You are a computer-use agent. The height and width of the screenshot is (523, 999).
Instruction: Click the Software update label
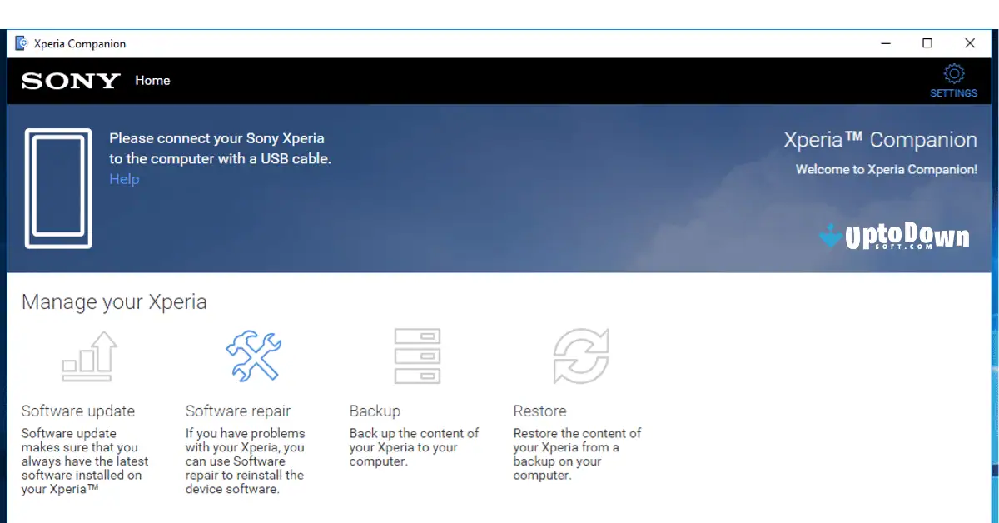click(78, 411)
